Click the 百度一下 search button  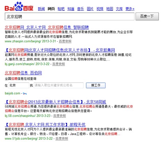(x=147, y=16)
